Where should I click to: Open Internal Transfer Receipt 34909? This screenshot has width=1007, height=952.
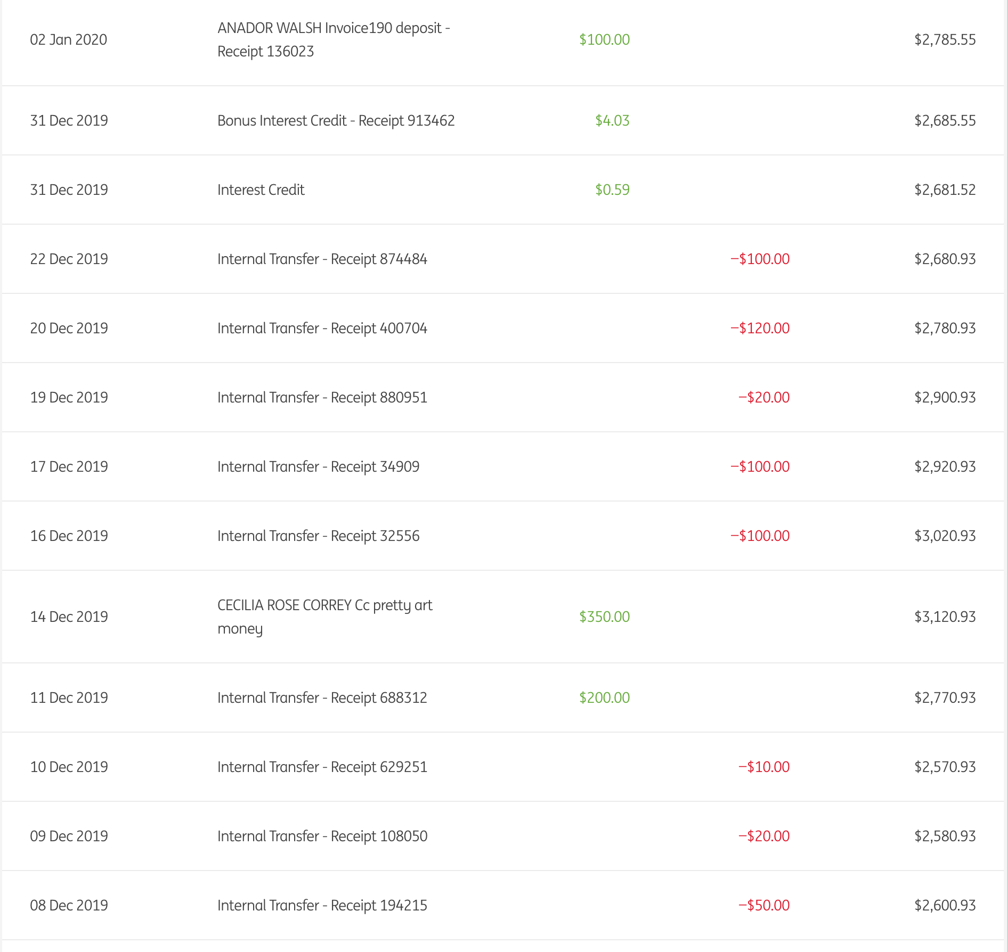(318, 467)
